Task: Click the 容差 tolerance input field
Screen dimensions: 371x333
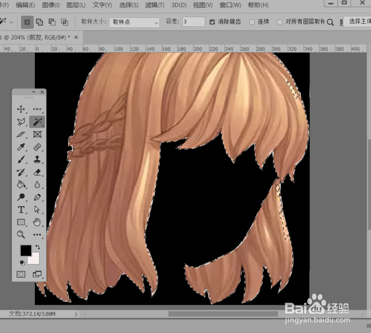Action: (193, 22)
